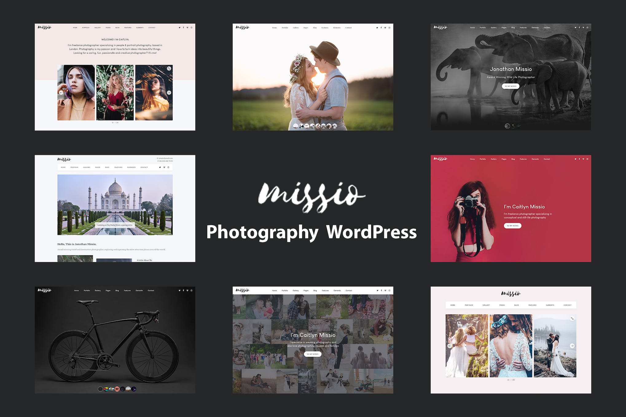Click See My Works button on collage demo
The height and width of the screenshot is (417, 626).
click(312, 354)
